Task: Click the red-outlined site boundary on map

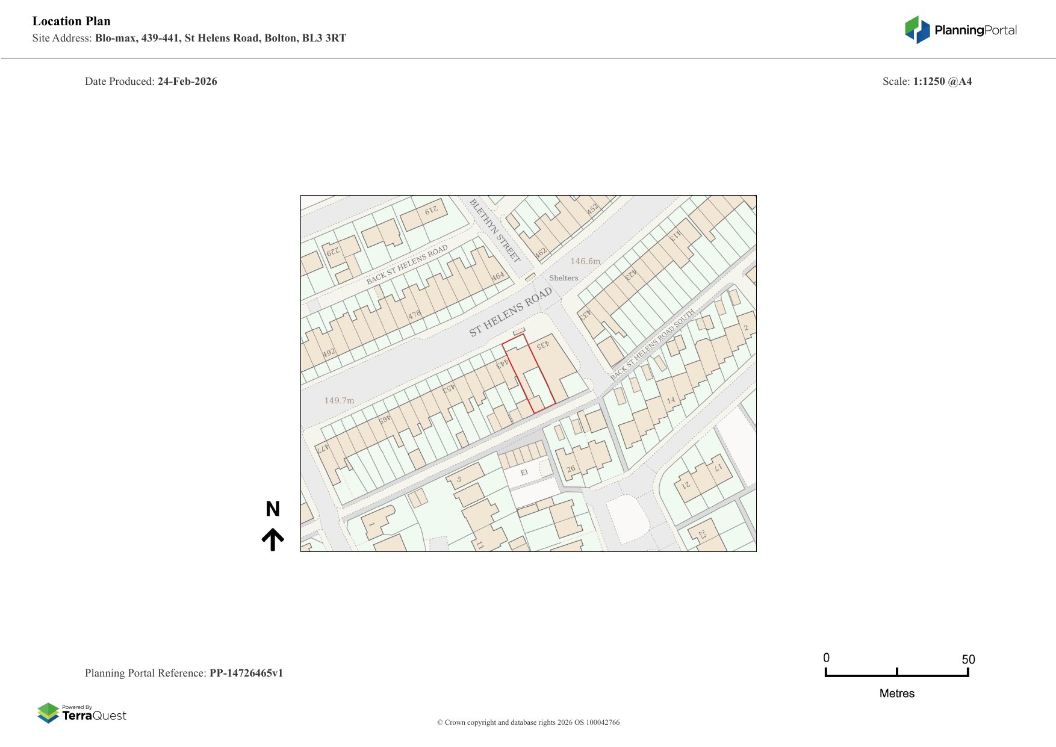Action: tap(529, 374)
